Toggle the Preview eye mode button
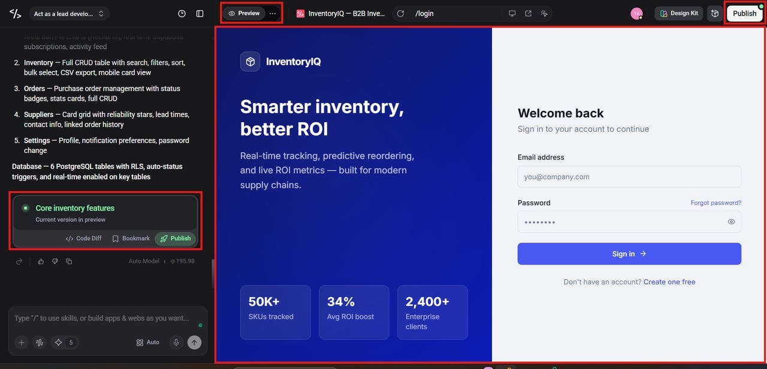The width and height of the screenshot is (767, 369). (244, 13)
